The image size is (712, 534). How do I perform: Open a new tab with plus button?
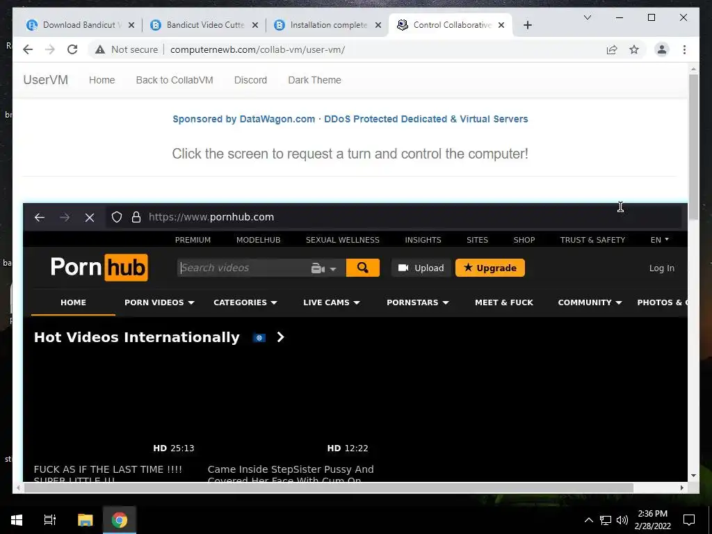pos(527,25)
